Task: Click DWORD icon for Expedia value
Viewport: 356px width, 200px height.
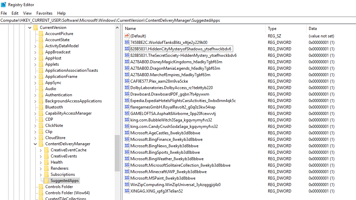Action: [x=127, y=100]
